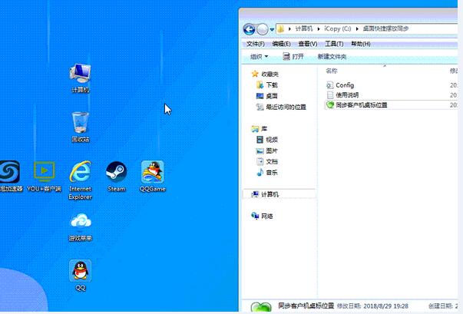Click 桌面快捷摆放同步 breadcrumb segment
Viewport: 463px width, 314px height.
[385, 28]
